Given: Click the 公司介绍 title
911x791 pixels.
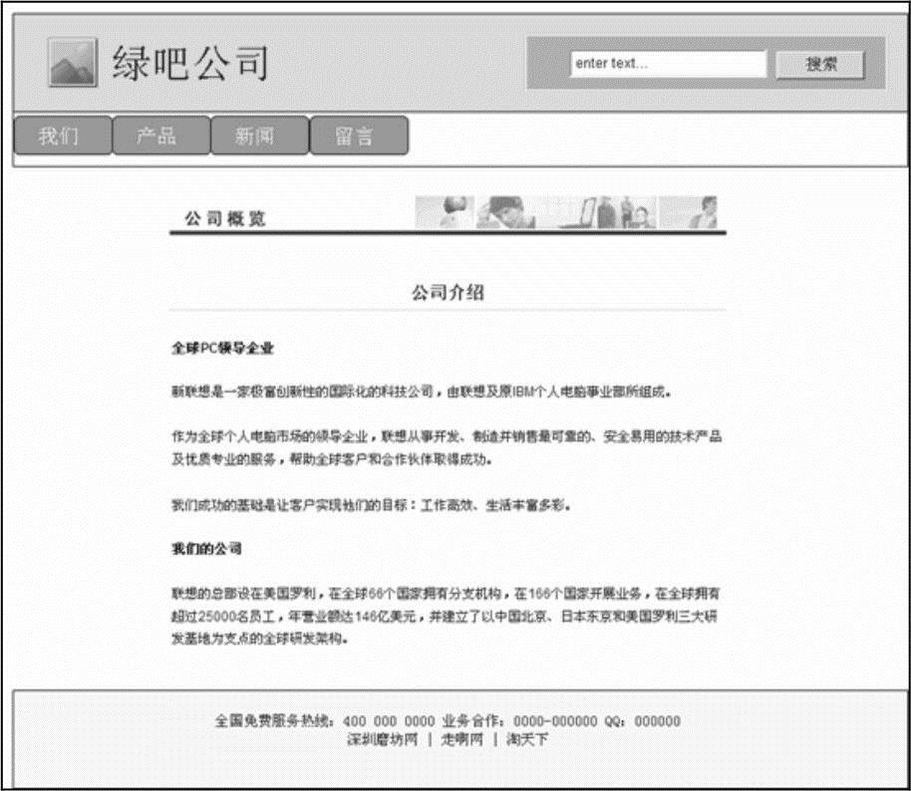Looking at the screenshot, I should (x=448, y=292).
